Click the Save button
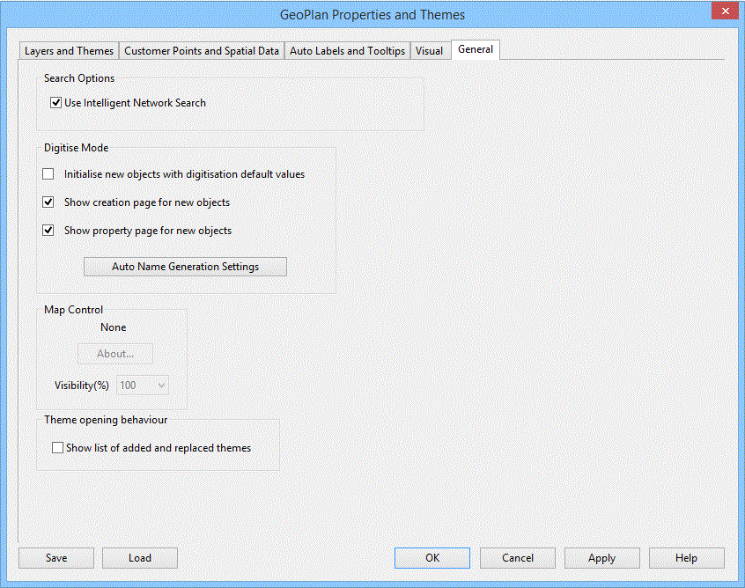 (x=56, y=558)
